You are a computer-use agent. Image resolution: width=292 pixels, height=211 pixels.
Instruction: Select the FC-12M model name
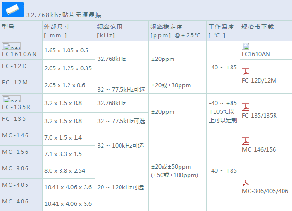tap(14, 82)
